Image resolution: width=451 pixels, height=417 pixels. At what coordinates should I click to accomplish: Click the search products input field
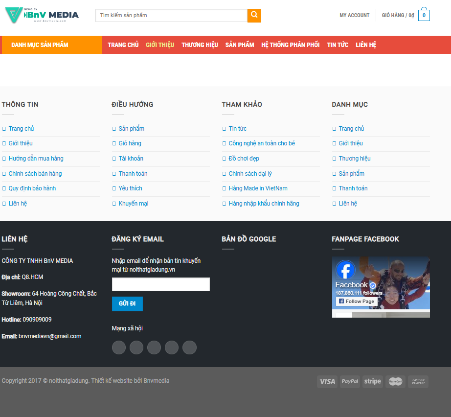171,15
